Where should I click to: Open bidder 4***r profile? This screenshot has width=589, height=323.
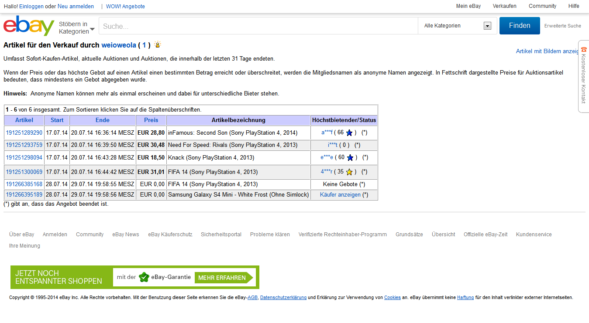pyautogui.click(x=327, y=172)
